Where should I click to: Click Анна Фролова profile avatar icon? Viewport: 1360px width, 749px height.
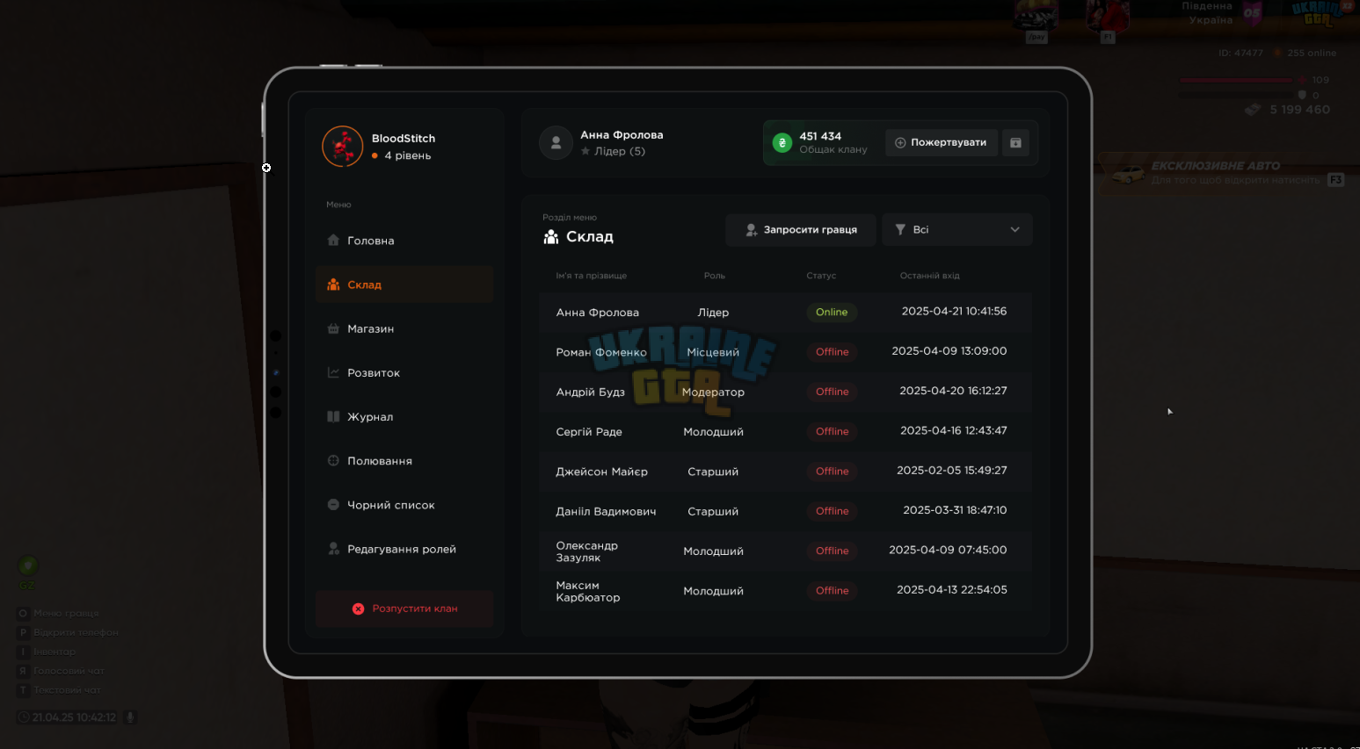coord(556,143)
